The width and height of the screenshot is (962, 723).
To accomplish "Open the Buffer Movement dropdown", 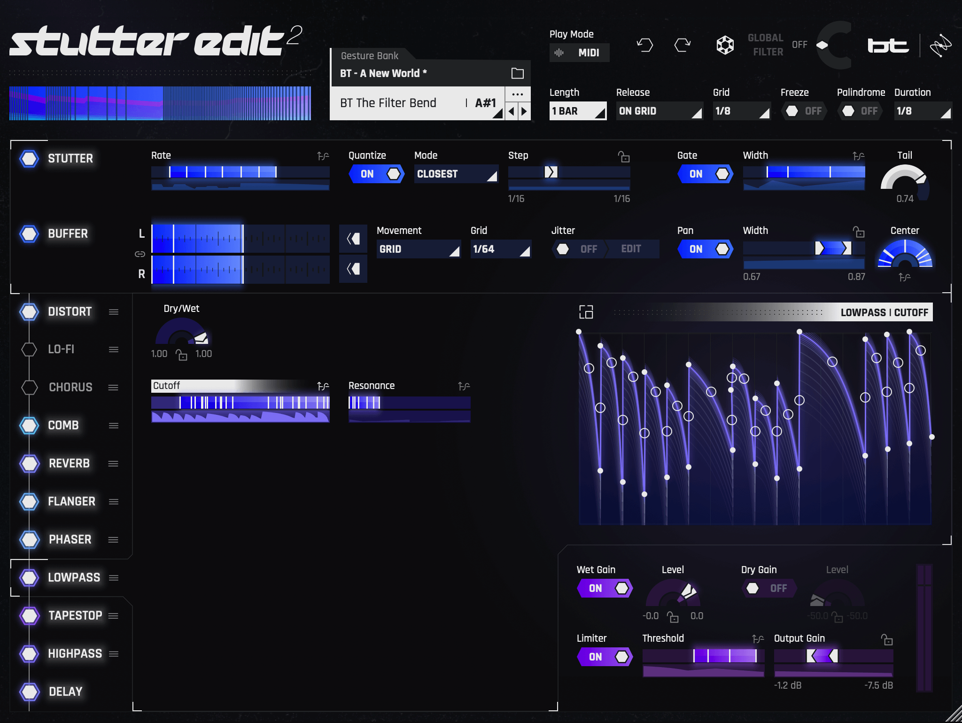I will coord(419,249).
